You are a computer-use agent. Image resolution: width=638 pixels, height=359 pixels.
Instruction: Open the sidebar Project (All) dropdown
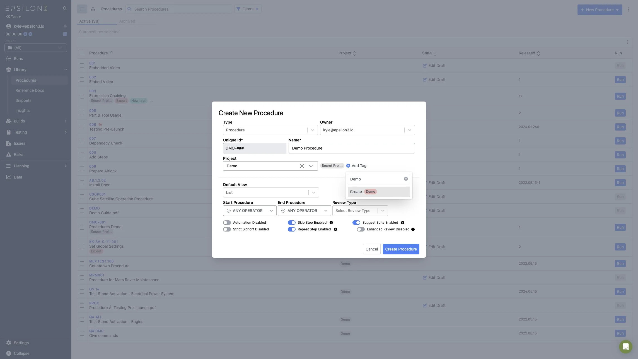[x=36, y=48]
